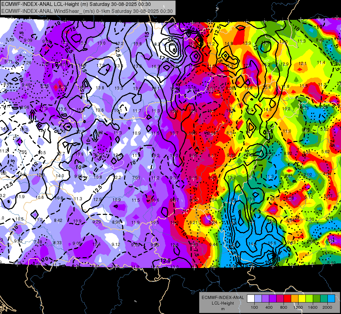Click the map value '2.30'
The image size is (341, 314).
(310, 219)
